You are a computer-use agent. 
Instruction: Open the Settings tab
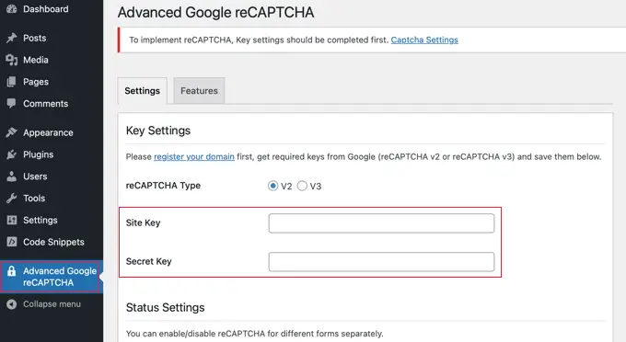(x=142, y=91)
